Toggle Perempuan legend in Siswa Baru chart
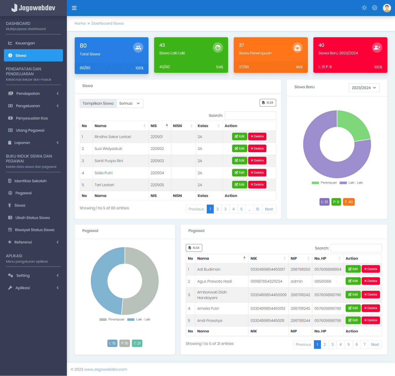 coord(324,183)
